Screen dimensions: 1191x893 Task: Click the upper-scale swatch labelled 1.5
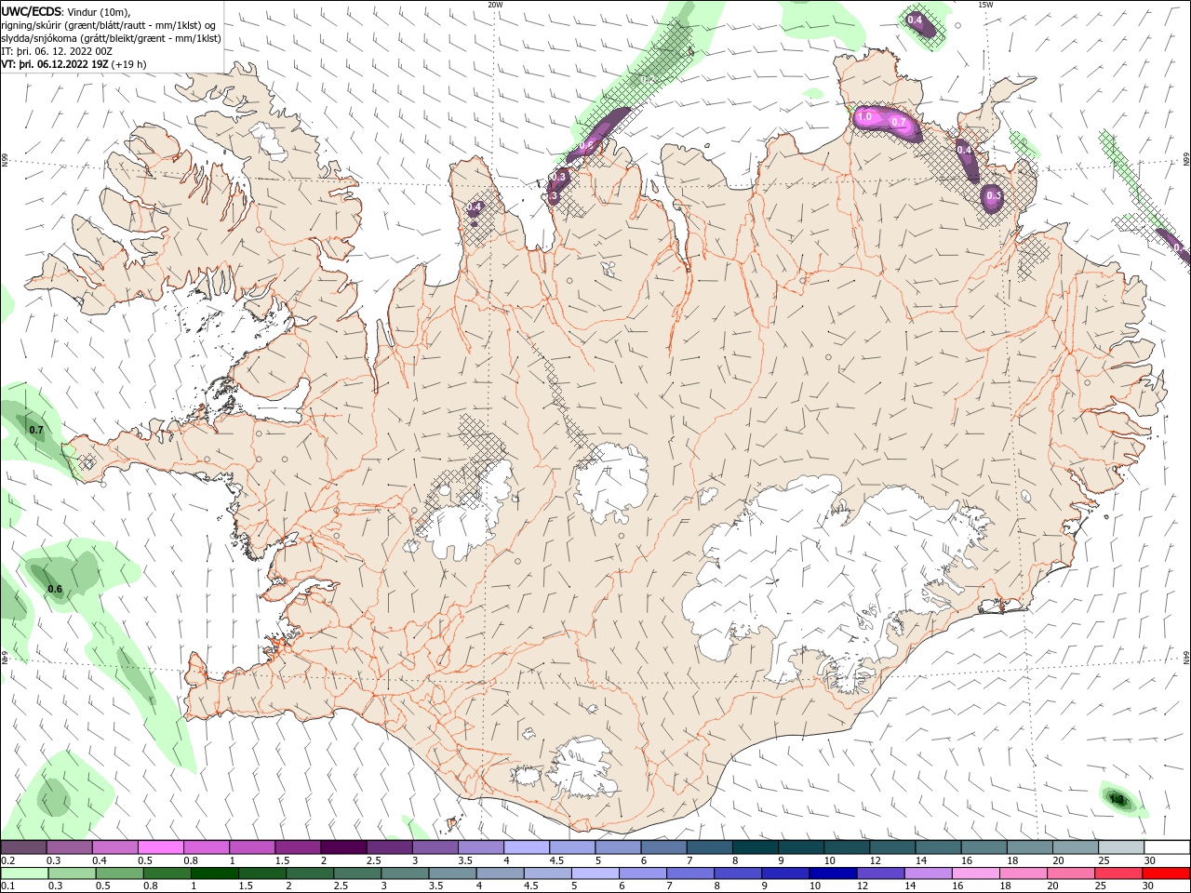(x=298, y=847)
